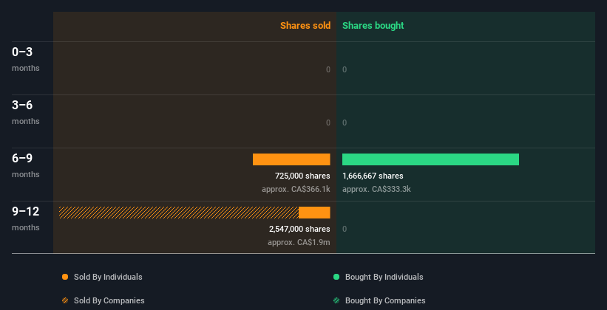Click the green 6–9 months bought bar
607x310 pixels.
point(430,159)
